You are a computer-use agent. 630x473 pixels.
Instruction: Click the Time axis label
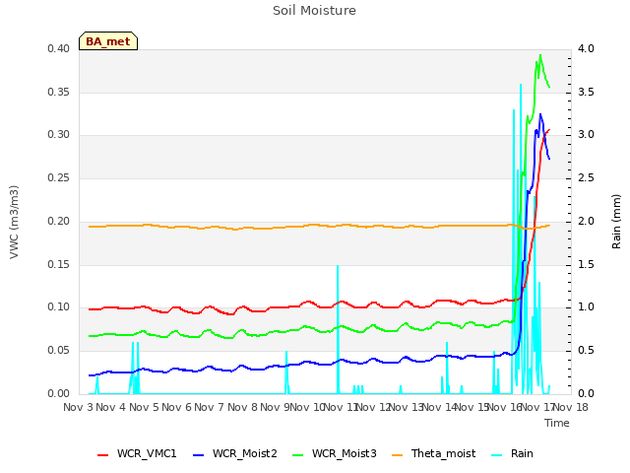point(557,423)
